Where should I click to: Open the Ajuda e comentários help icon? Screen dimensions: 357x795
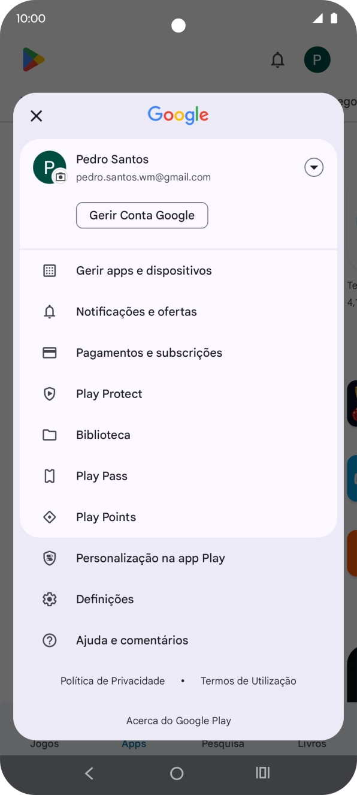[50, 640]
